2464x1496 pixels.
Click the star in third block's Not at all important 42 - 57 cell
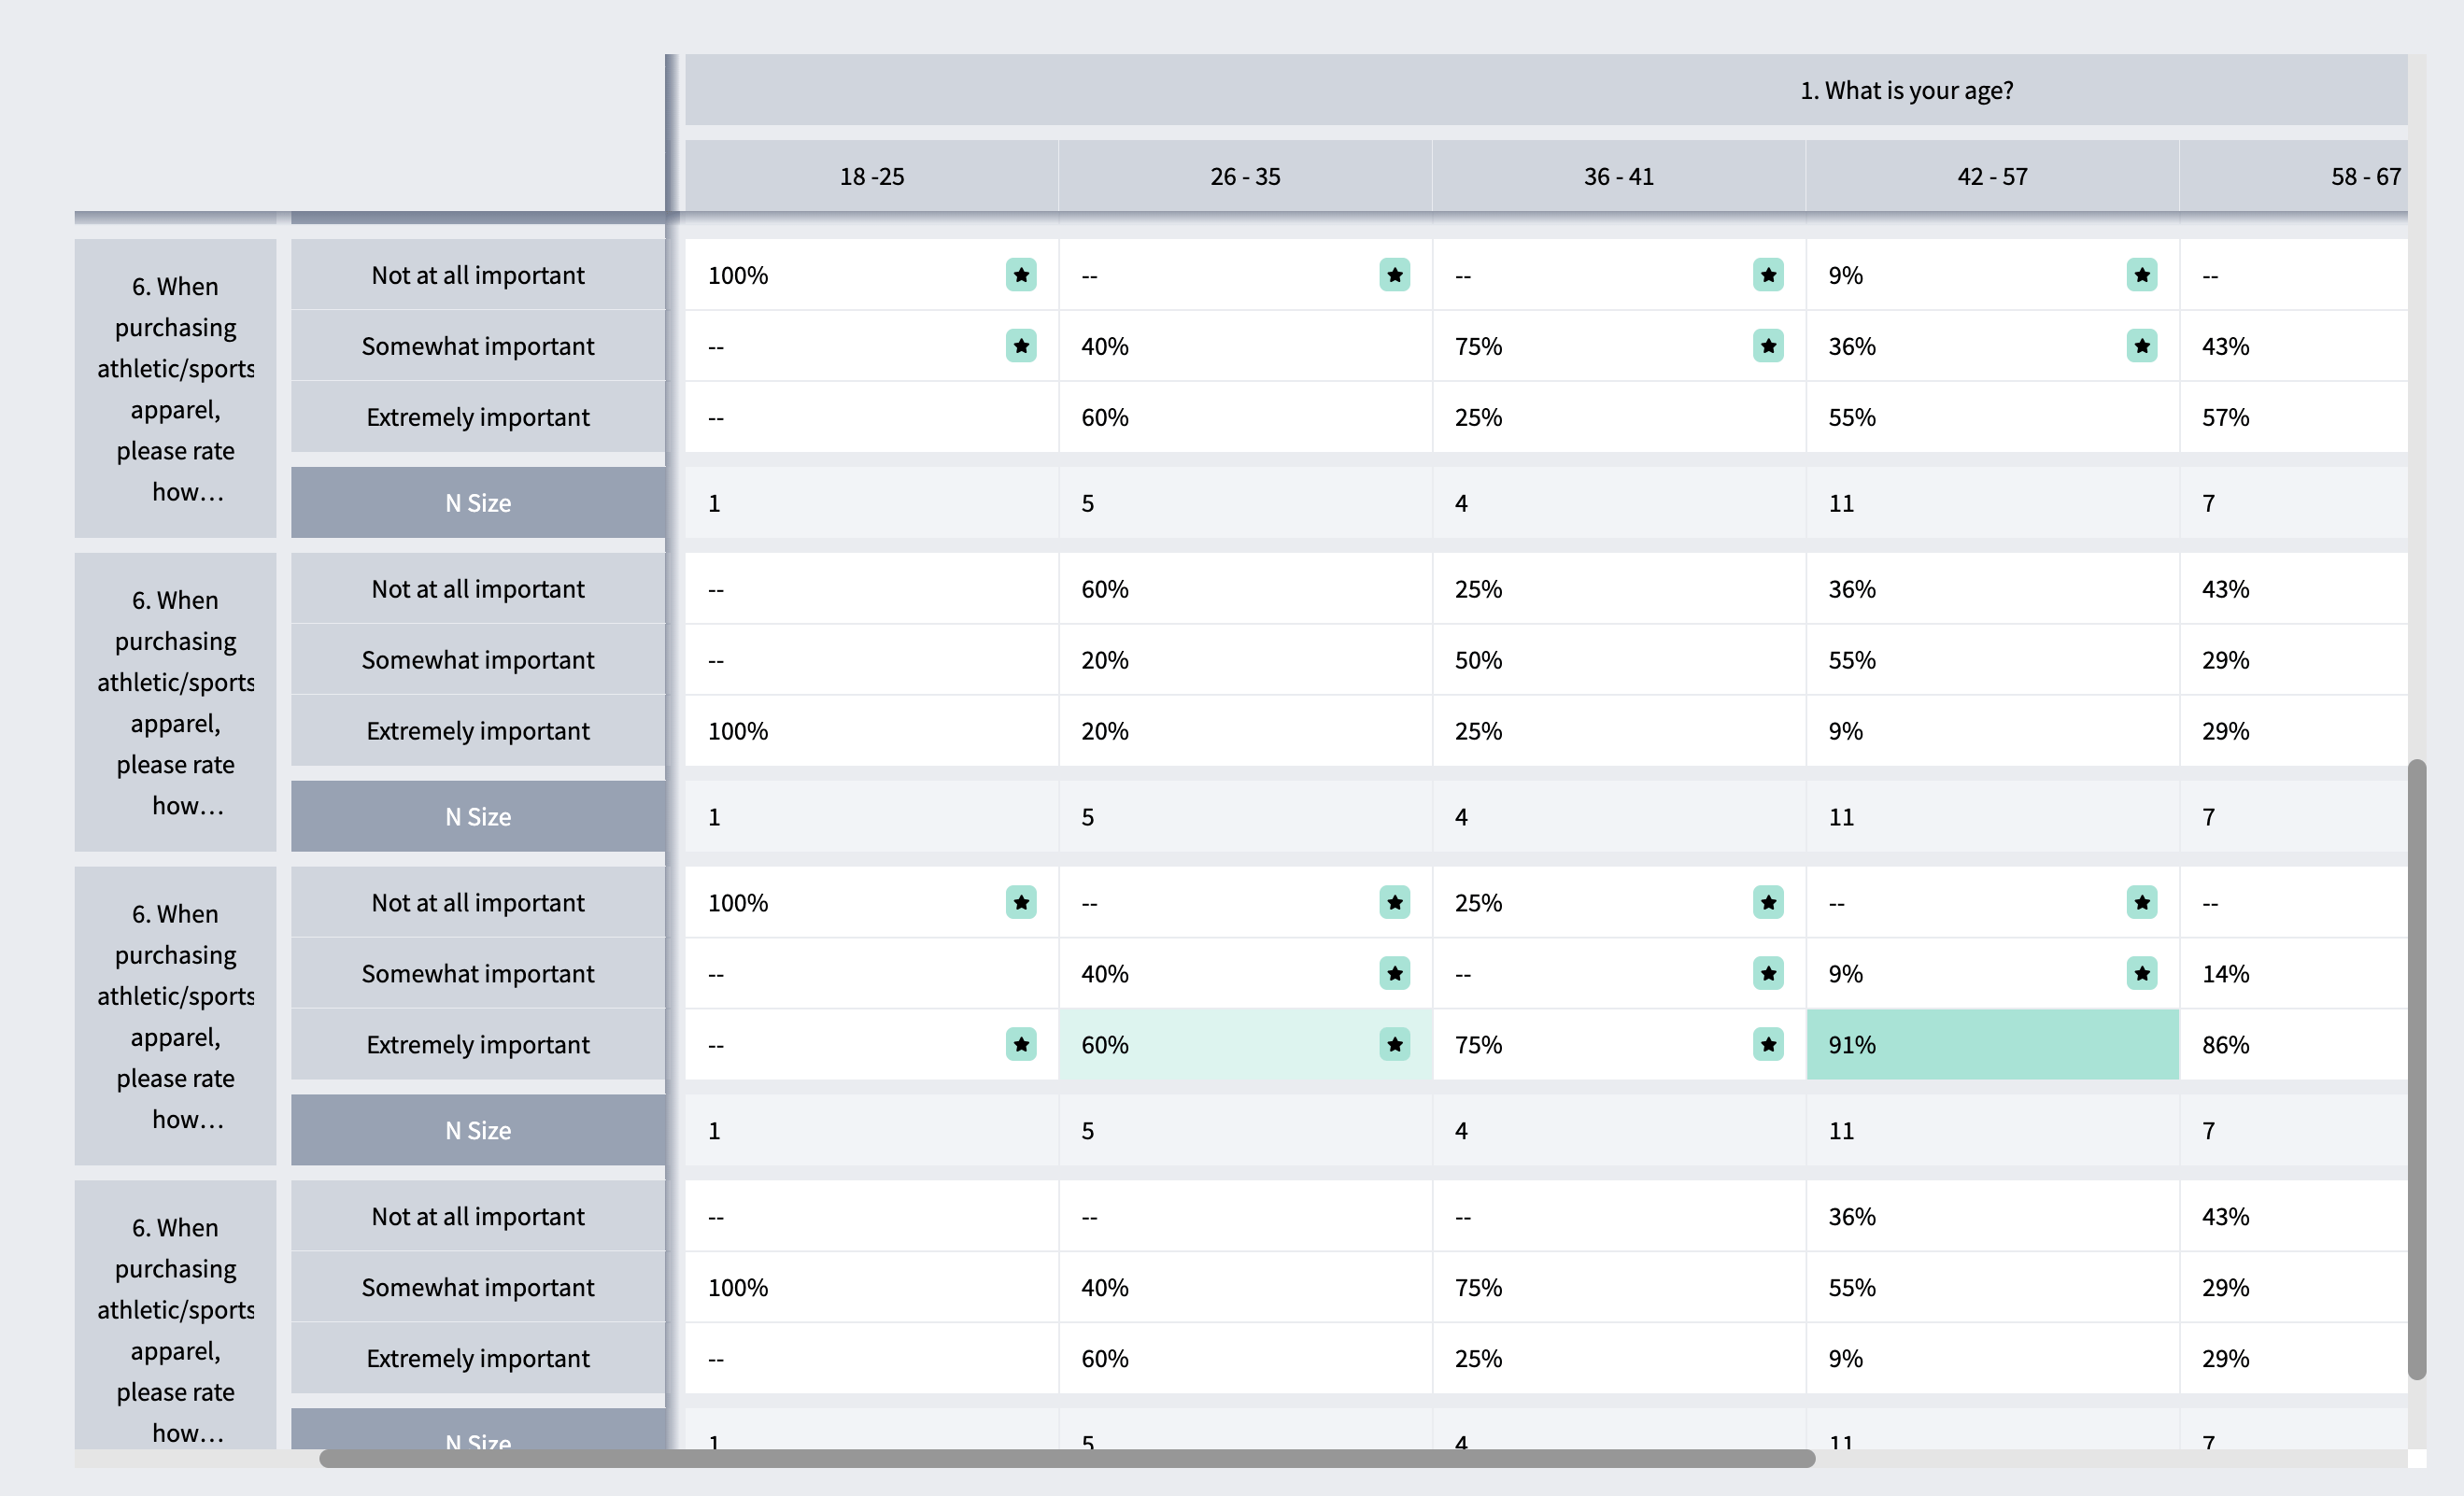pyautogui.click(x=2142, y=903)
